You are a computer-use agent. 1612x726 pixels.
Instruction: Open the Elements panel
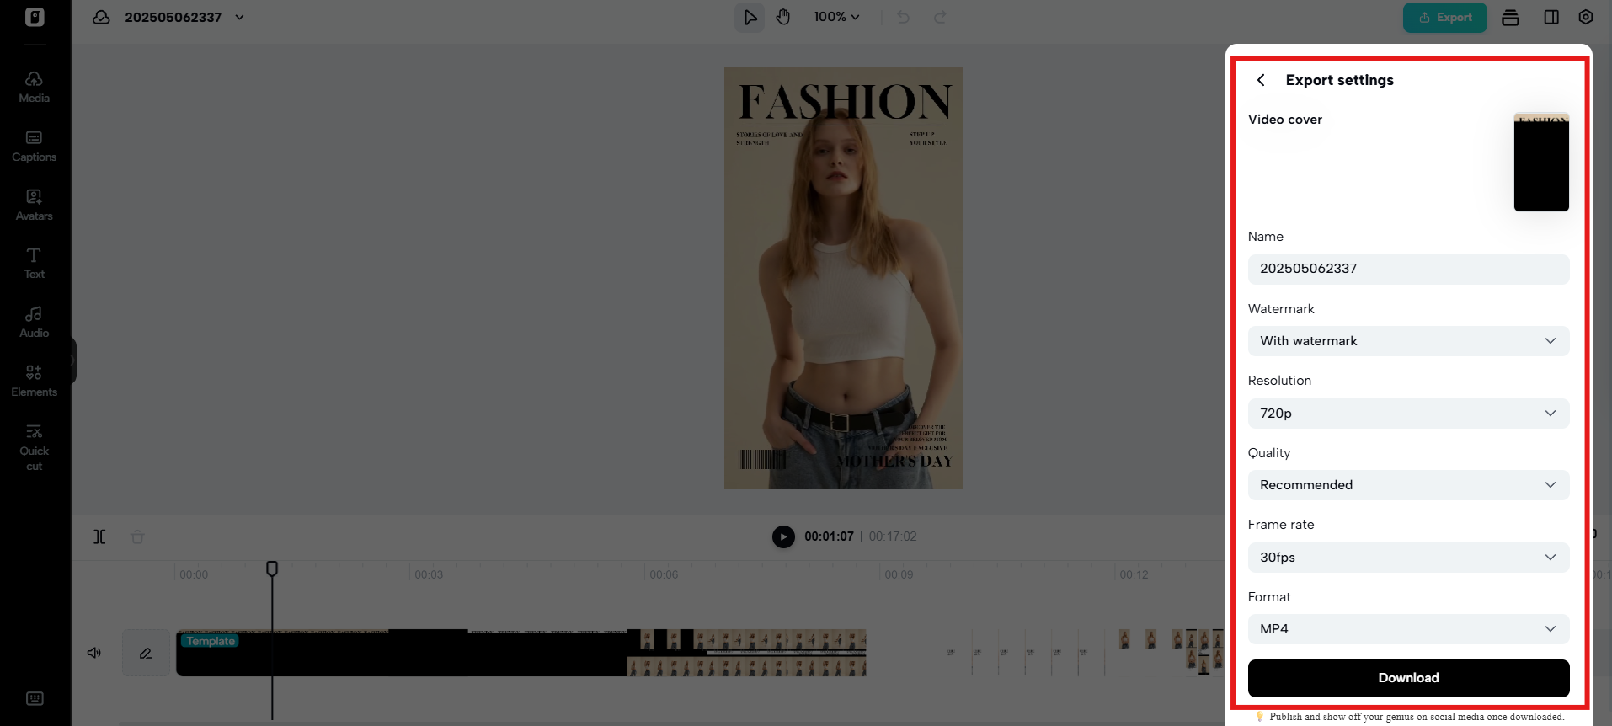click(34, 382)
